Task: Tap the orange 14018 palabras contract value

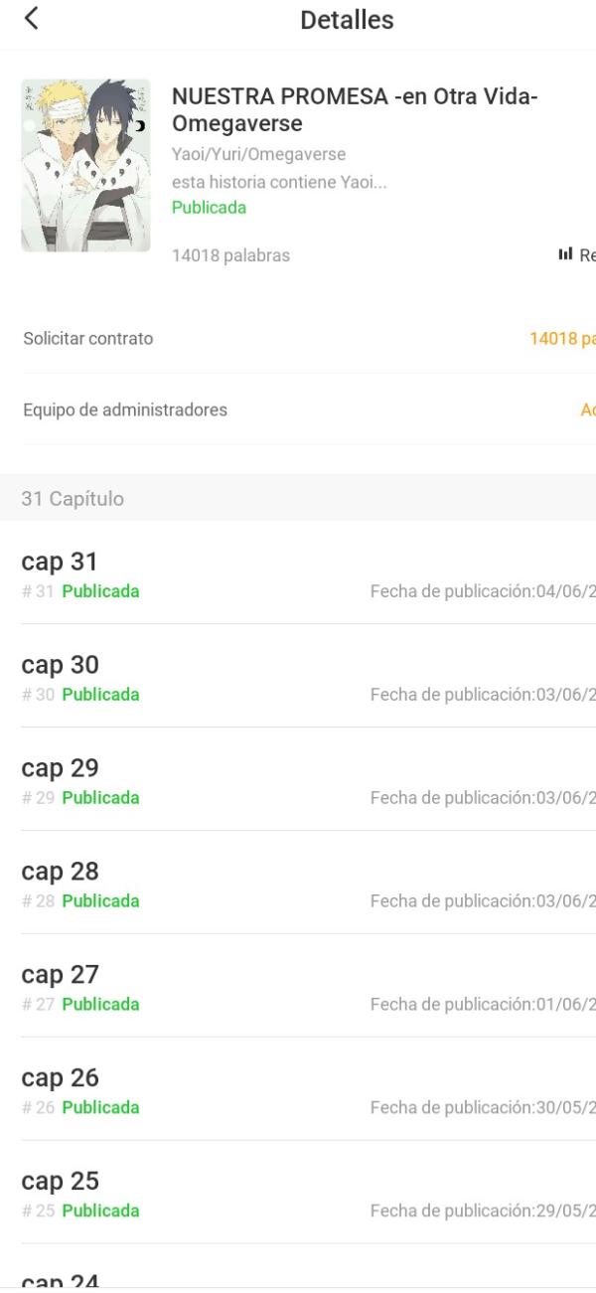Action: coord(562,339)
